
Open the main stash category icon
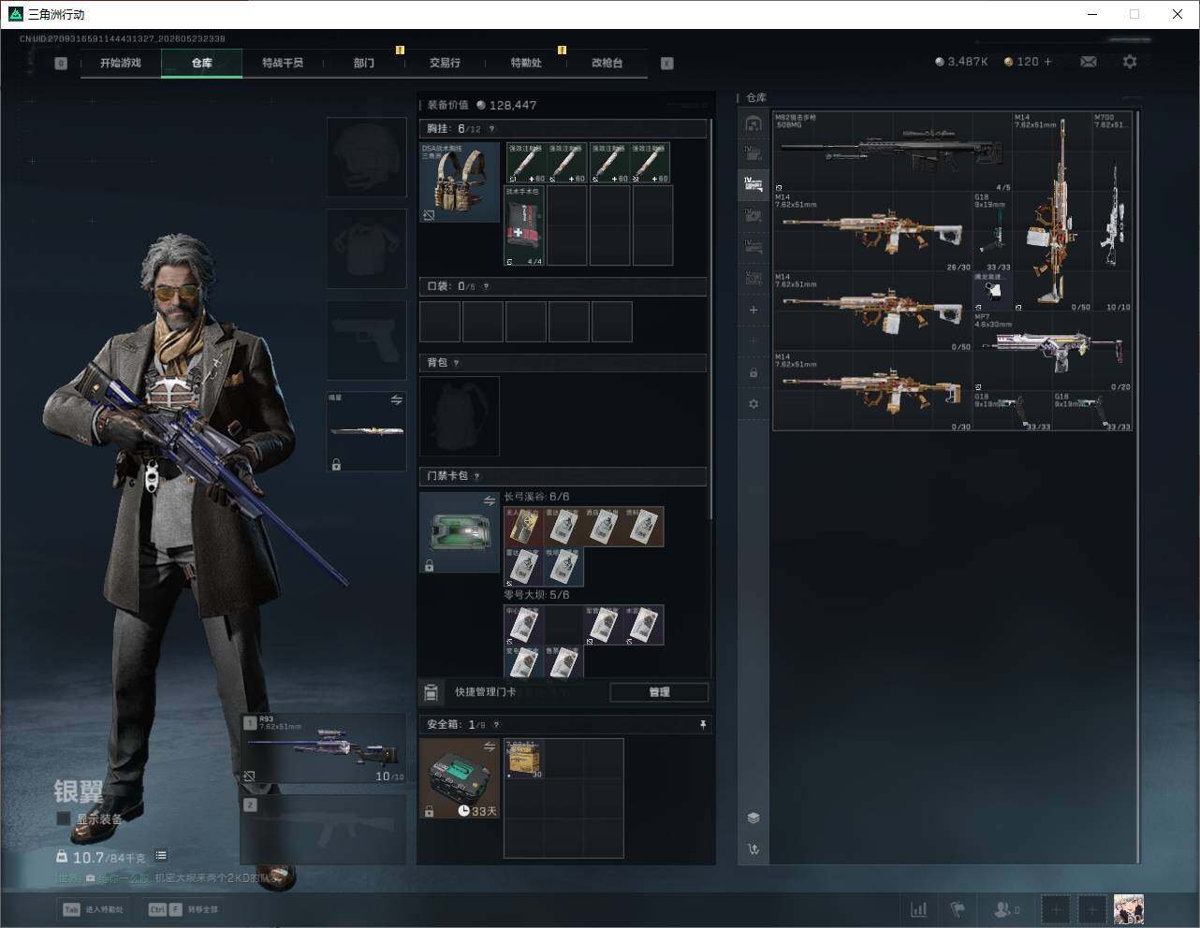point(754,123)
